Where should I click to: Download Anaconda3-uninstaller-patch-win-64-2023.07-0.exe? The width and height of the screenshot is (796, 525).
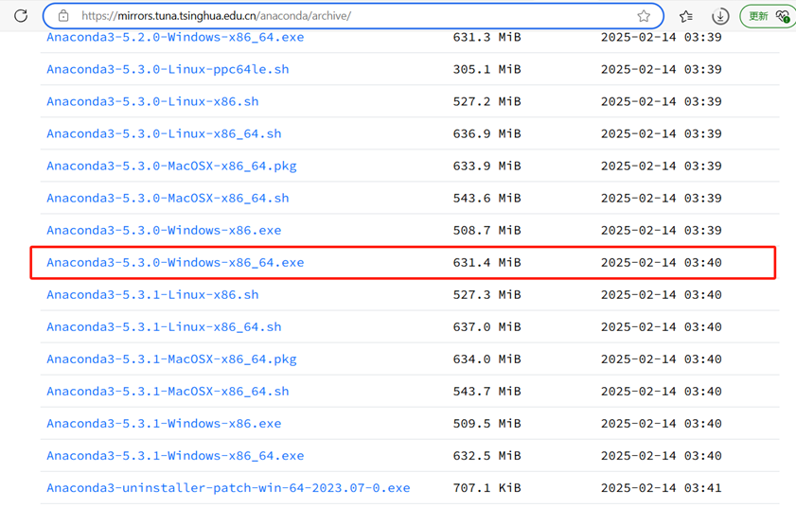click(228, 487)
